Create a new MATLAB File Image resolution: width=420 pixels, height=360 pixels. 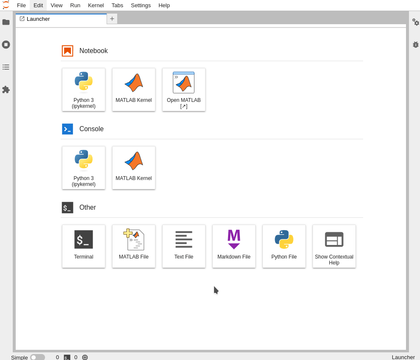133,246
